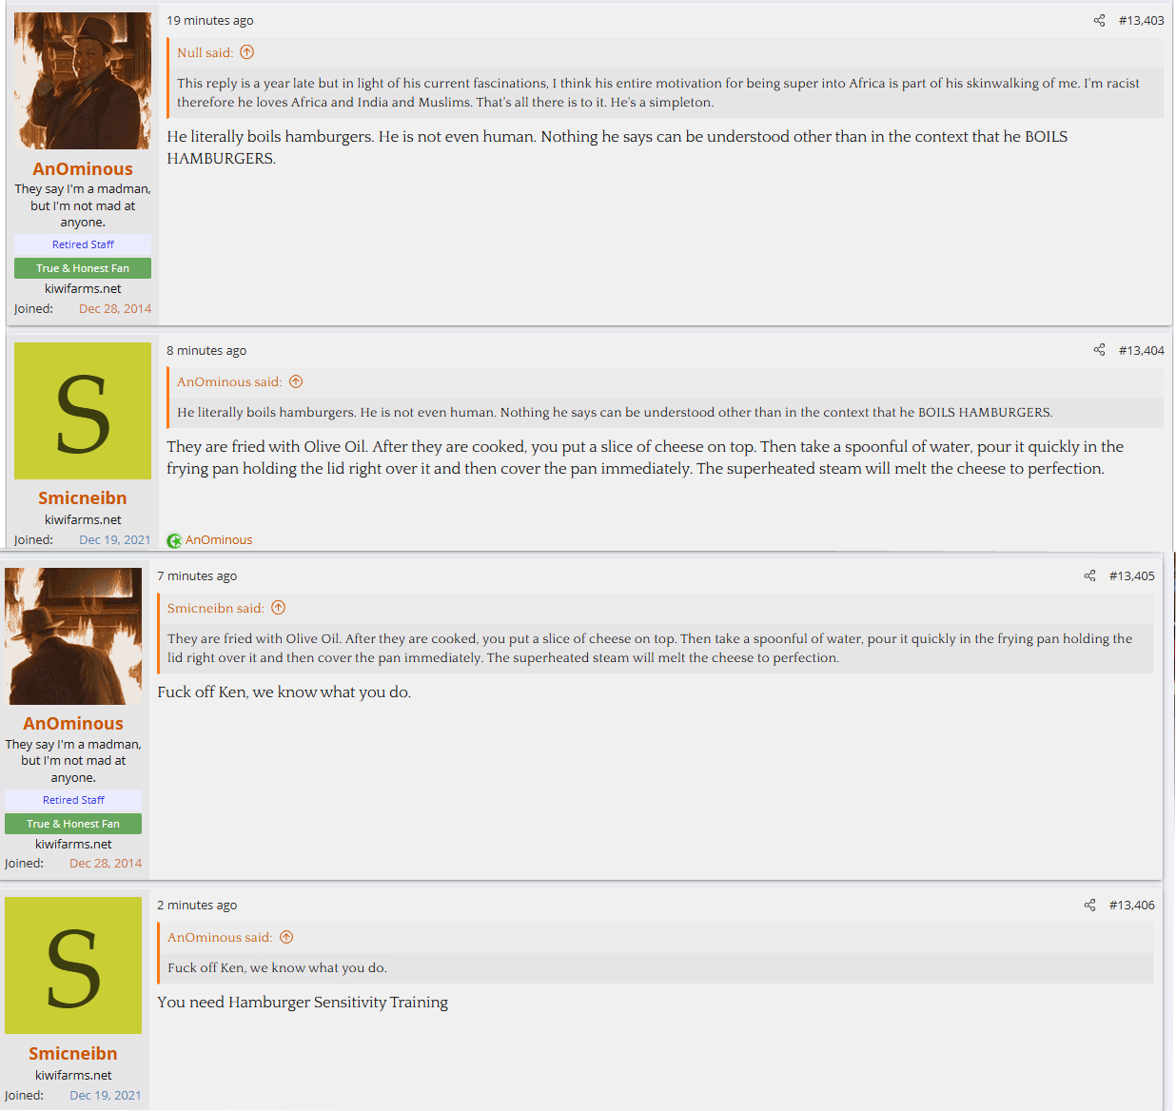Click arrow icon next to first 'AnOminous said:'
Image resolution: width=1176 pixels, height=1111 pixels.
[296, 381]
